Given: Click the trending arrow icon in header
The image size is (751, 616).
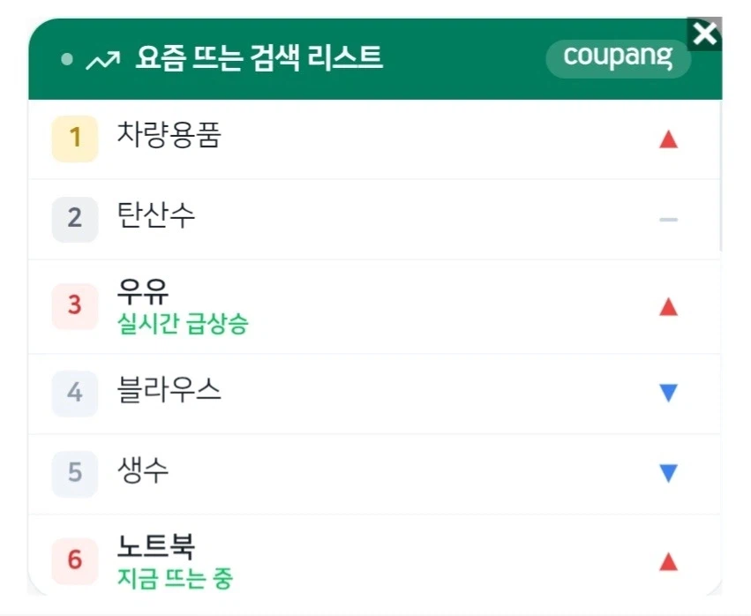Looking at the screenshot, I should [103, 60].
